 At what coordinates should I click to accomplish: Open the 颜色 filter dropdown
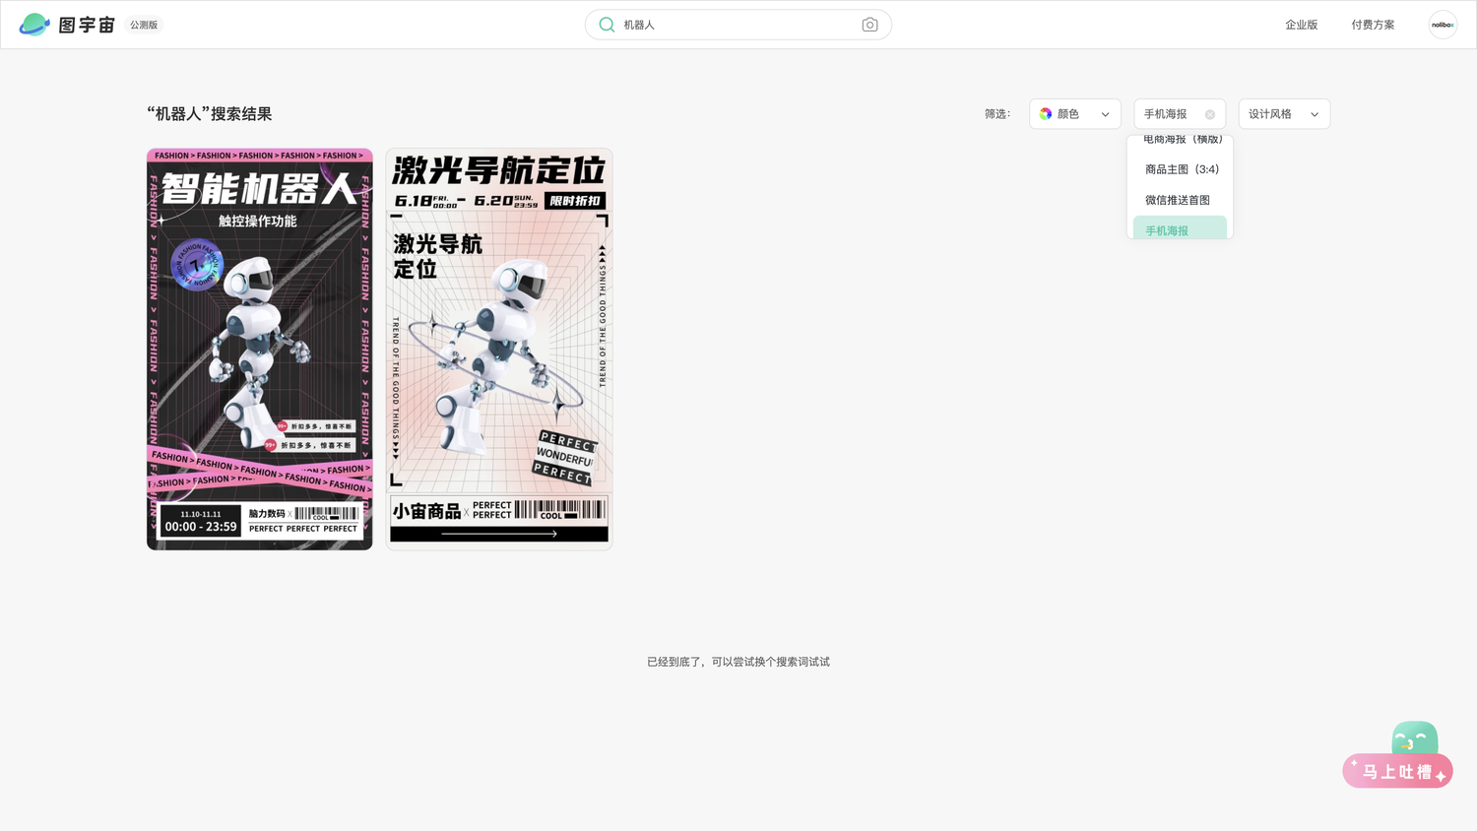1075,114
